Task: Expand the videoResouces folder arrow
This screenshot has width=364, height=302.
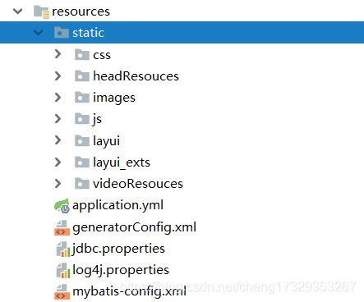Action: click(58, 183)
